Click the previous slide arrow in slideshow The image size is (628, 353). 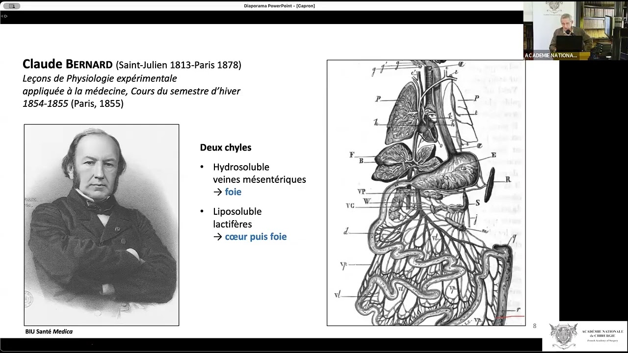coord(2,16)
